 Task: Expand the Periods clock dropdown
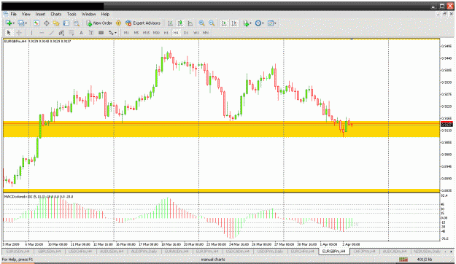point(263,23)
